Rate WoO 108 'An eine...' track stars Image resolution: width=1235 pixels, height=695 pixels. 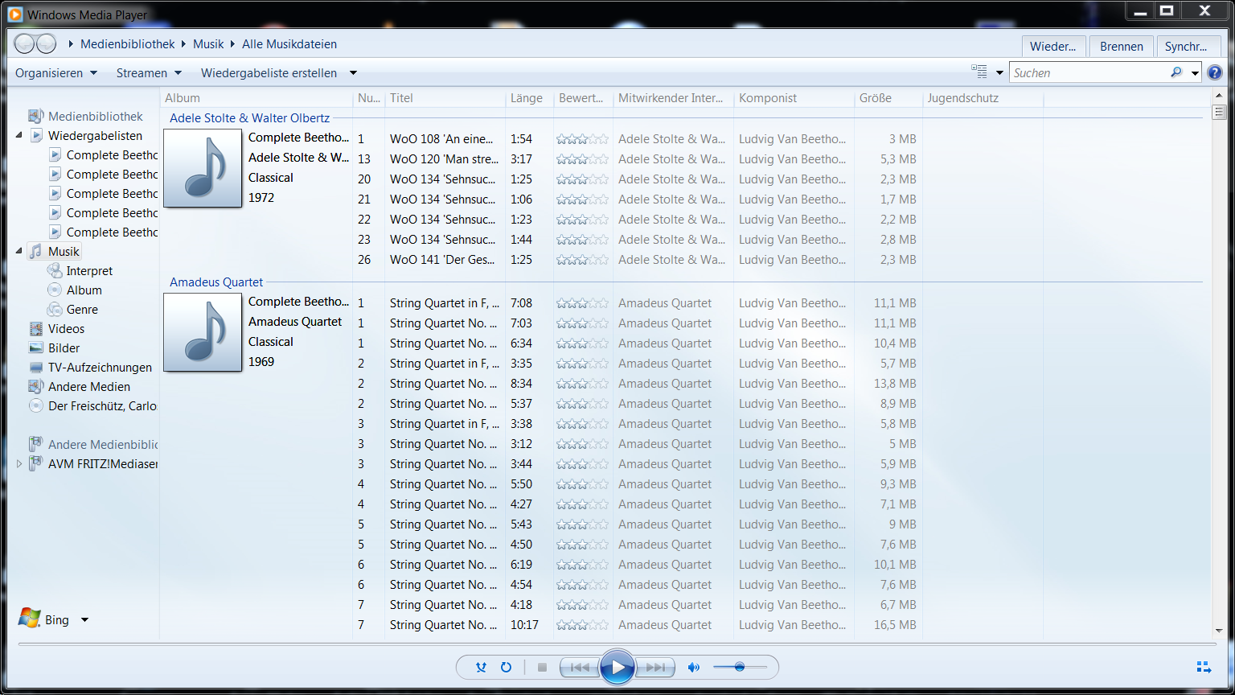(582, 139)
